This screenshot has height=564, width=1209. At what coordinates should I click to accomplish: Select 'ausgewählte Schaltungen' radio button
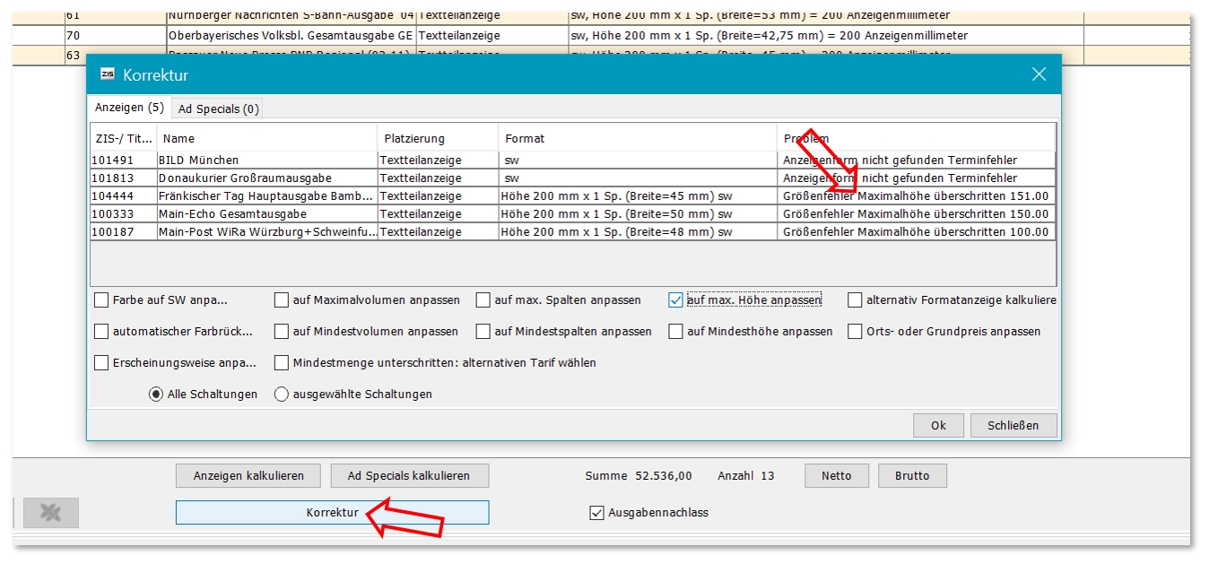pyautogui.click(x=282, y=394)
